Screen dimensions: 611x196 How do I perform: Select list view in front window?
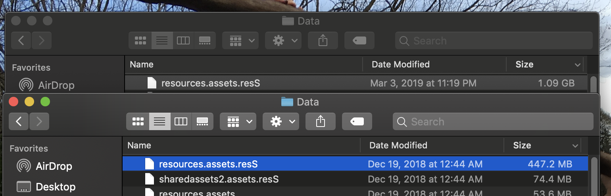(x=159, y=122)
